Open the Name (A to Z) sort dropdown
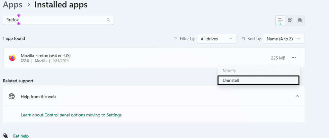 click(283, 39)
